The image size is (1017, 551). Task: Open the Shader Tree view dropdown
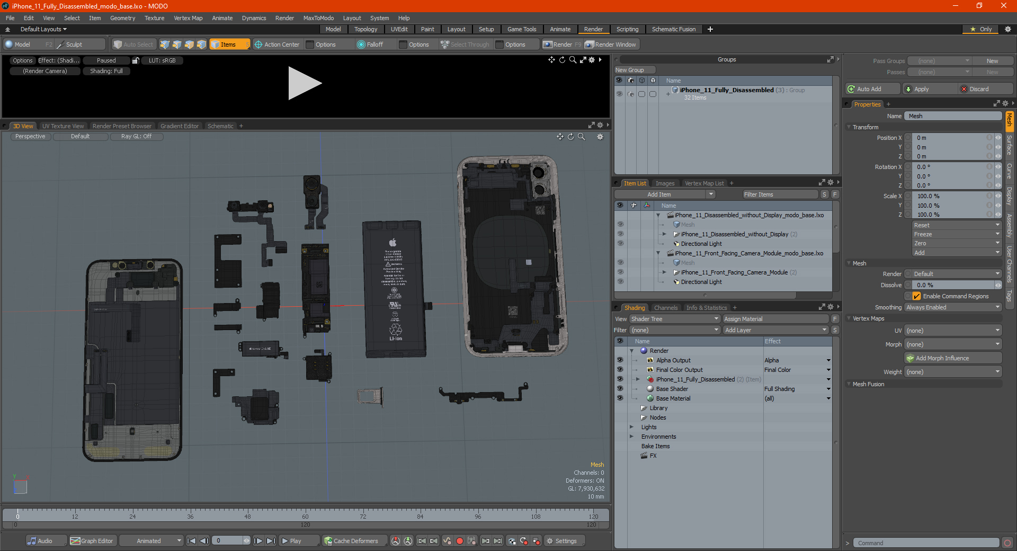click(674, 319)
